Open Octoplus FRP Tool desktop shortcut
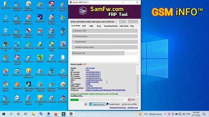 (x=40, y=100)
